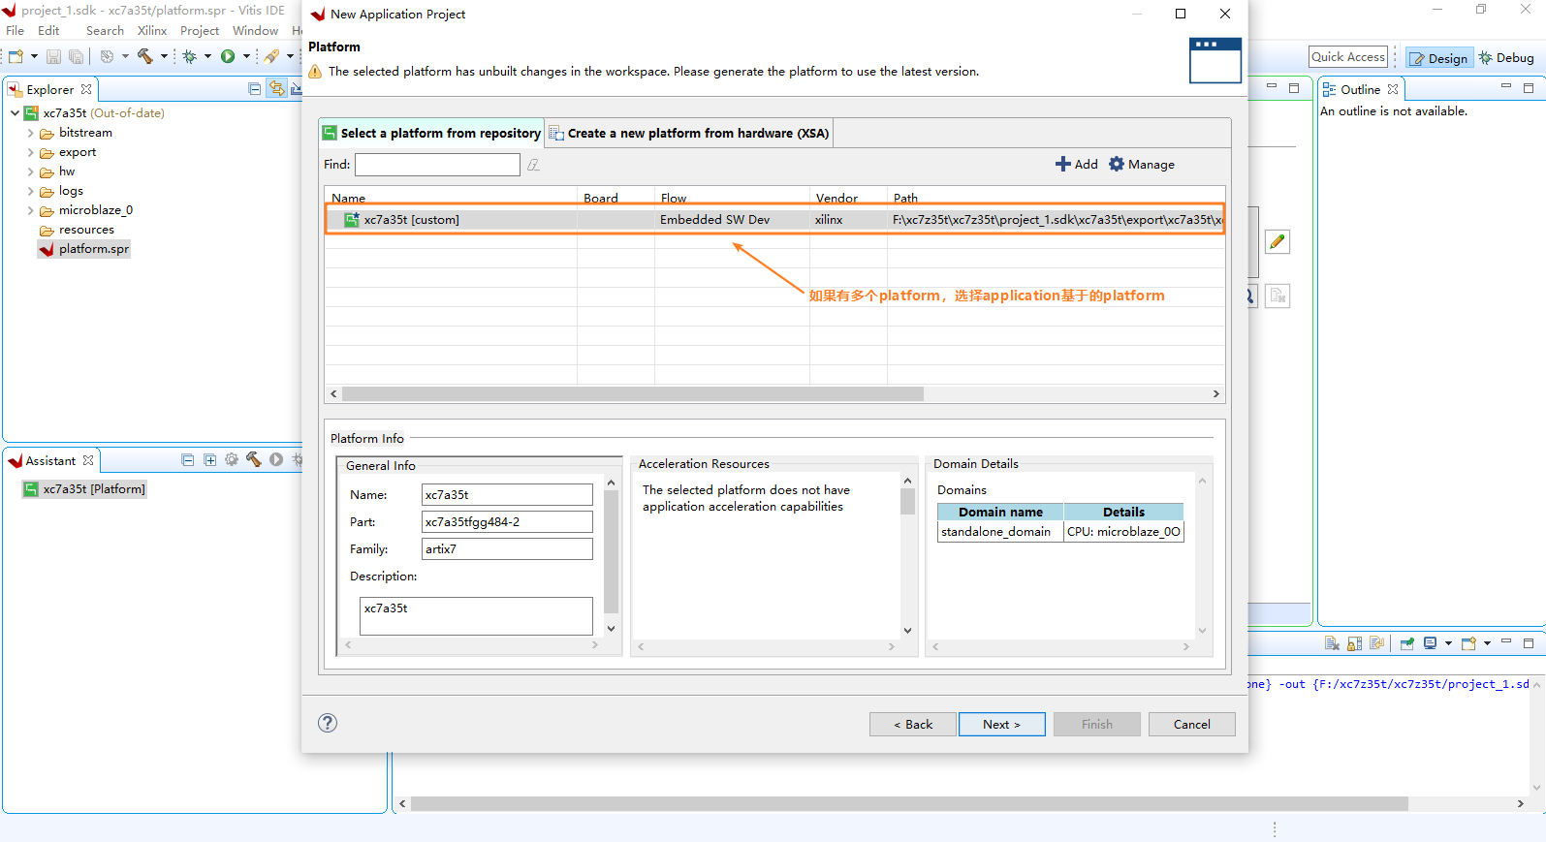Close the Outline view tab

click(1393, 89)
